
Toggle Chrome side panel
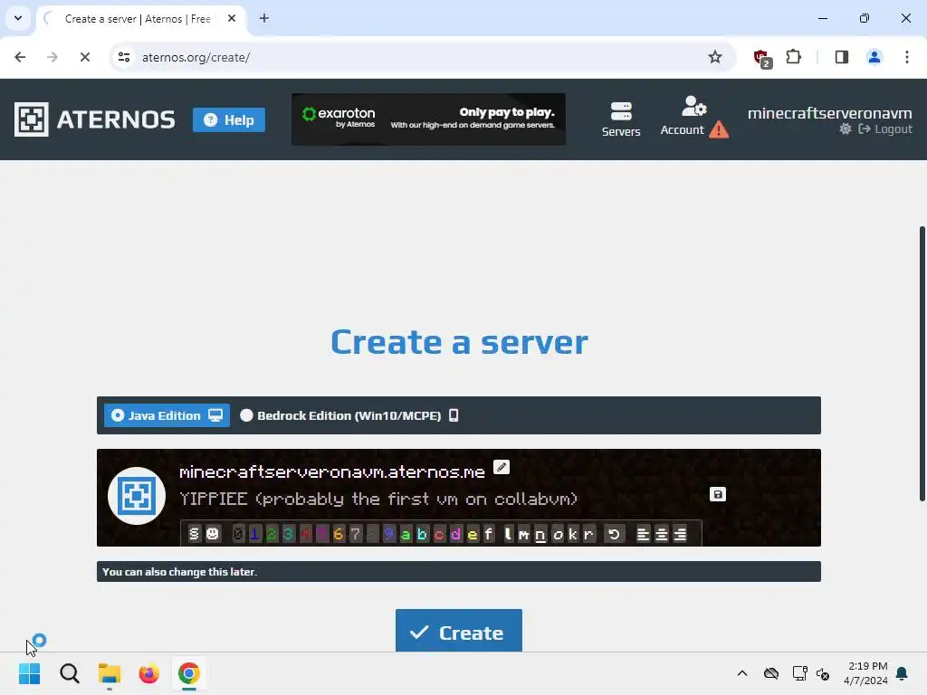click(x=841, y=57)
